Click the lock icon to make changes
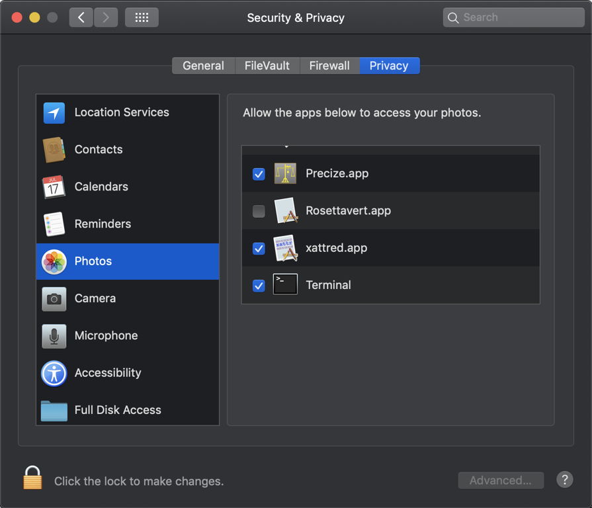 point(32,478)
